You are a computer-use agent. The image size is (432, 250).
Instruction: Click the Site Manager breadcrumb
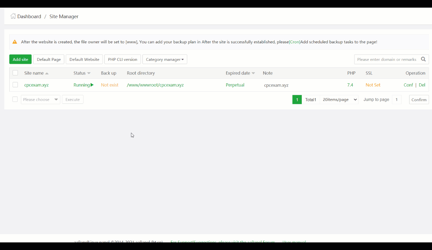click(x=64, y=17)
